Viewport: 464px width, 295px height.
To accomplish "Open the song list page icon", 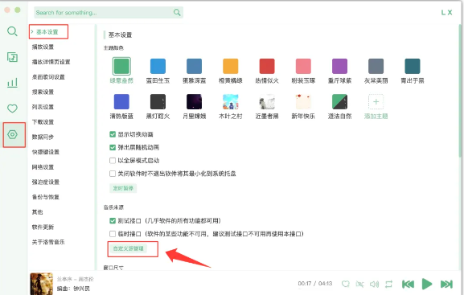I will click(x=12, y=57).
